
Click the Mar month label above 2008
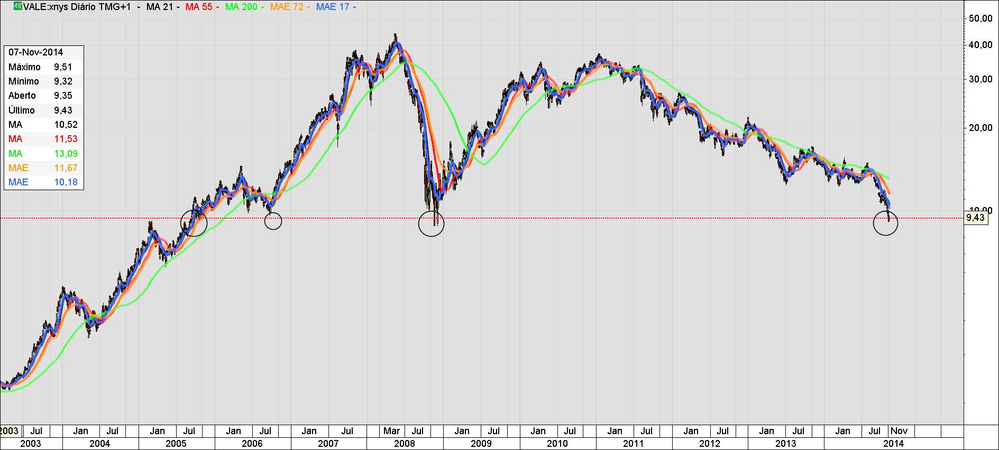pyautogui.click(x=392, y=431)
